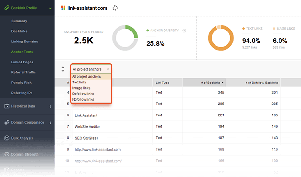301x177 pixels.
Task: Click the Domain Strength icon
Action: (7, 154)
